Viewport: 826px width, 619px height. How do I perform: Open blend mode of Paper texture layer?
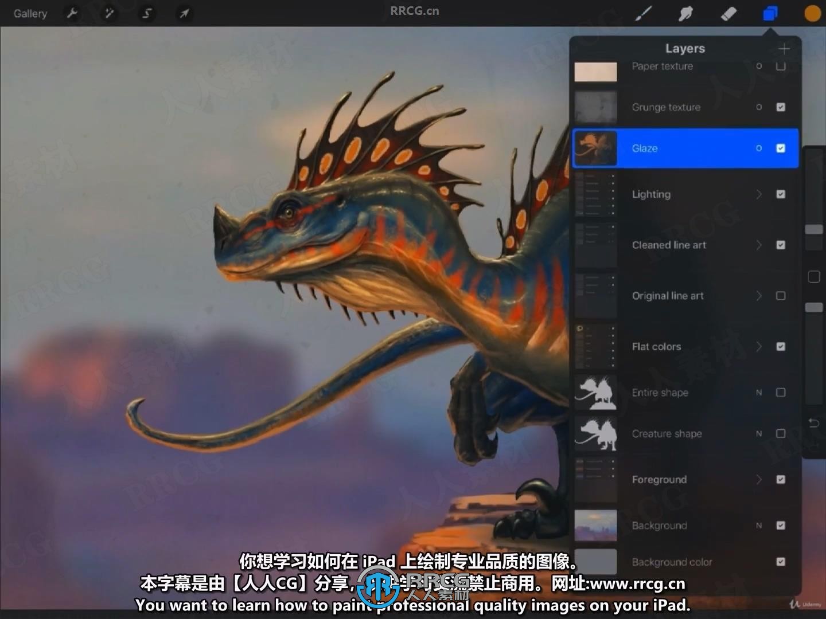pyautogui.click(x=759, y=66)
